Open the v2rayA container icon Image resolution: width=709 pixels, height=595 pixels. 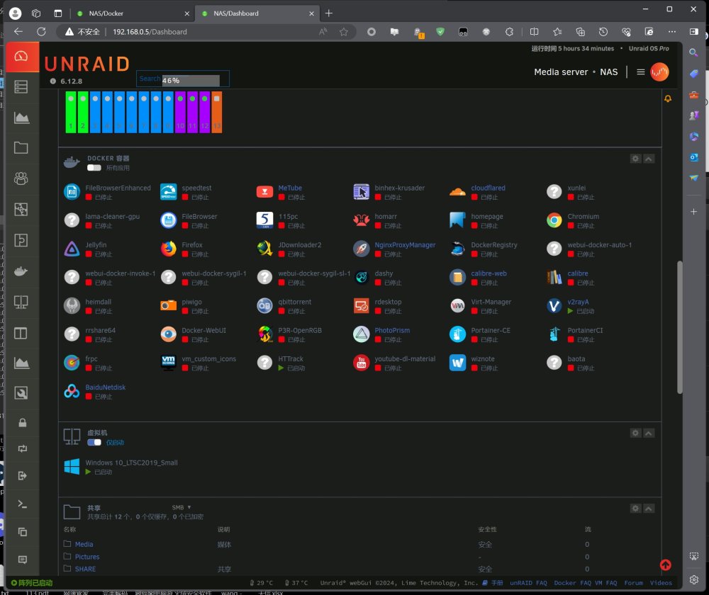[x=554, y=306]
